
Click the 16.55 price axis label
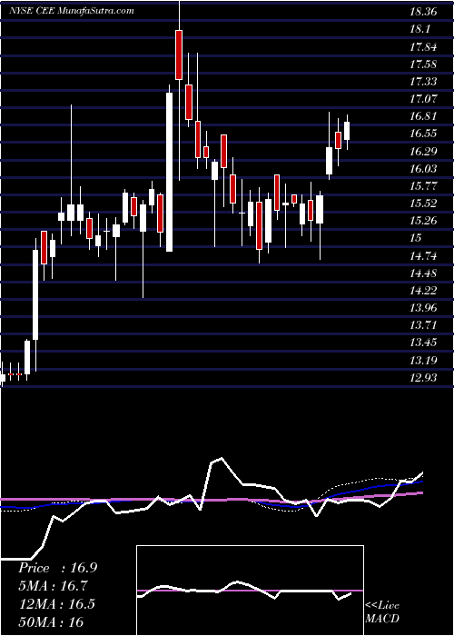(423, 134)
